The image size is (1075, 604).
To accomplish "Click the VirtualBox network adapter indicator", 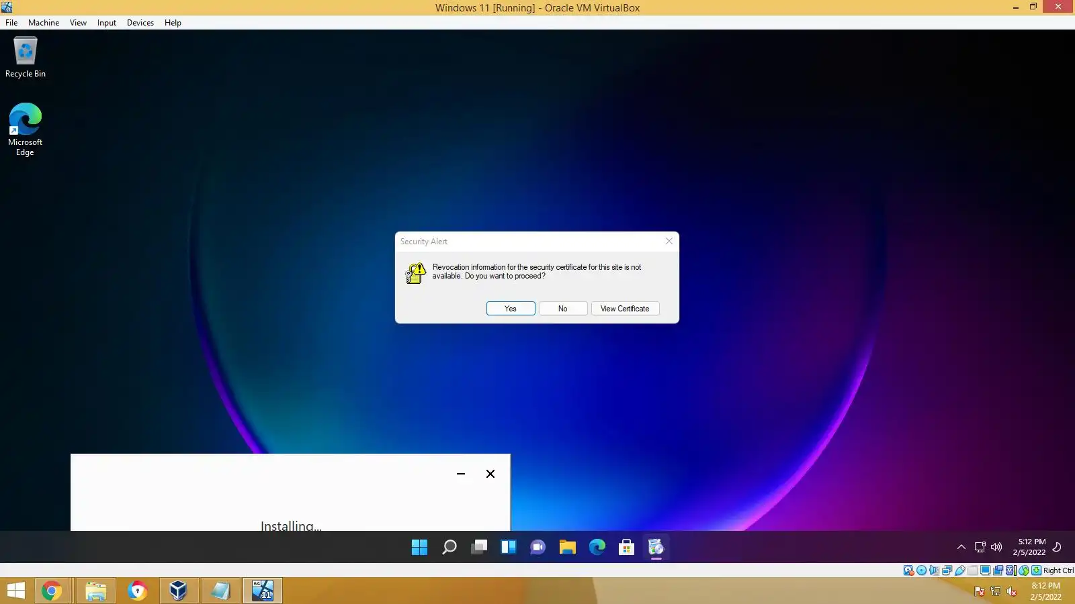I will click(x=947, y=570).
